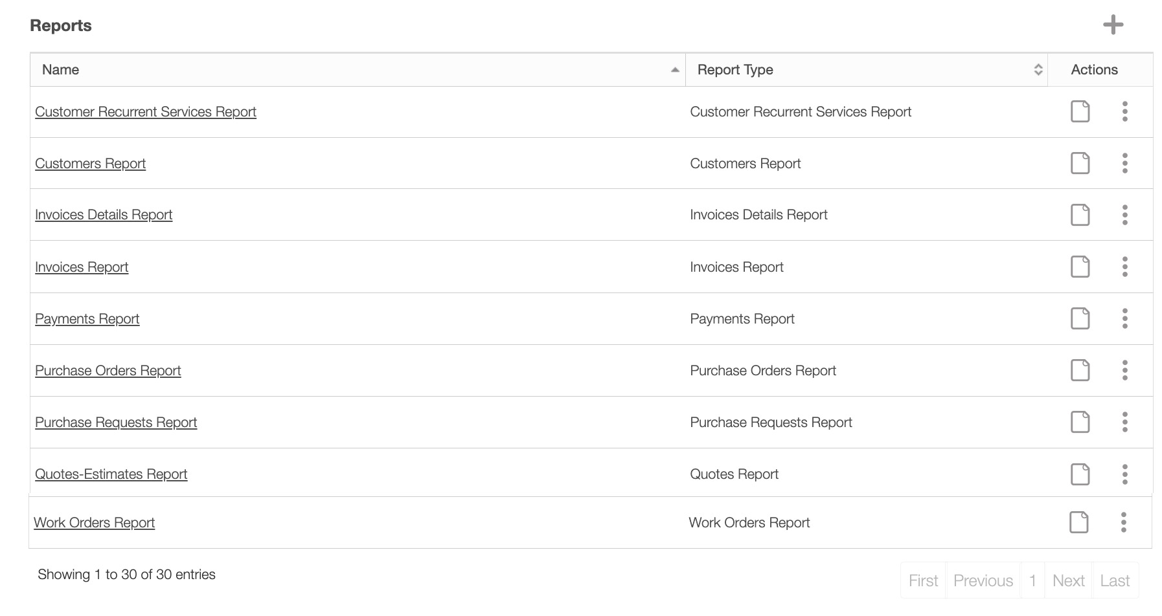
Task: Open three-dot menu for Work Orders Report
Action: (1123, 522)
